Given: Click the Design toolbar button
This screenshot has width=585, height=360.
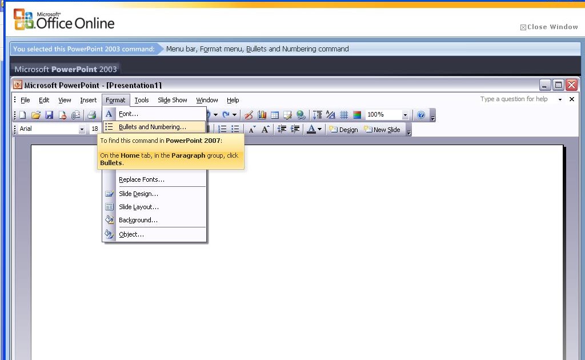Looking at the screenshot, I should (x=343, y=130).
